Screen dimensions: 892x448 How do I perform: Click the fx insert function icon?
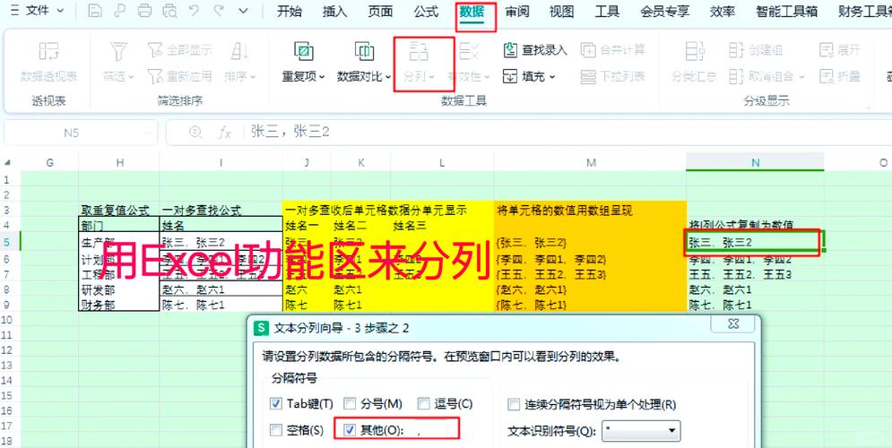pyautogui.click(x=225, y=133)
